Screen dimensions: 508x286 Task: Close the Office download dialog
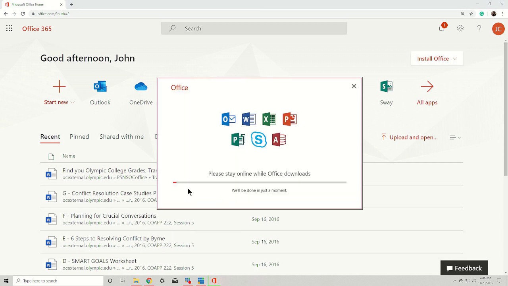click(354, 86)
